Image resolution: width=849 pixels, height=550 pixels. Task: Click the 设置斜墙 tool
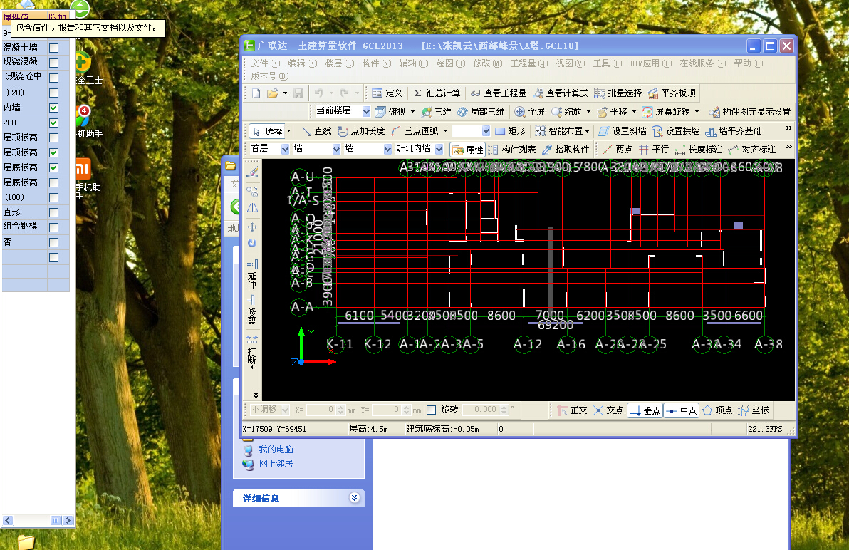pyautogui.click(x=623, y=131)
